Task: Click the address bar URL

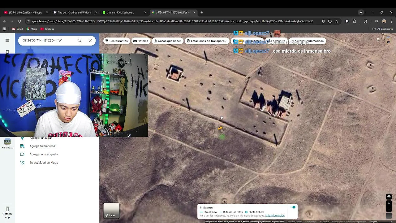Action: (x=173, y=21)
